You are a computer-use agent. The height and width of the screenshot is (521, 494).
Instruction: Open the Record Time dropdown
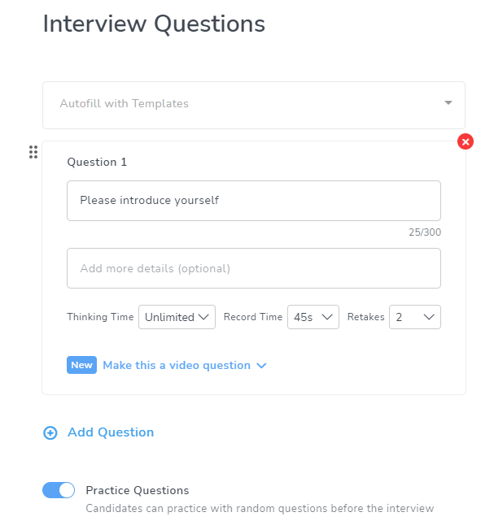(x=313, y=317)
